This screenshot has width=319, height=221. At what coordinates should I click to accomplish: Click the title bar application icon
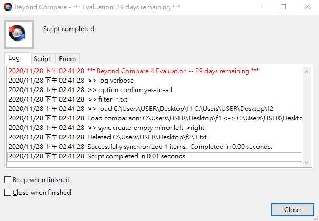(8, 7)
